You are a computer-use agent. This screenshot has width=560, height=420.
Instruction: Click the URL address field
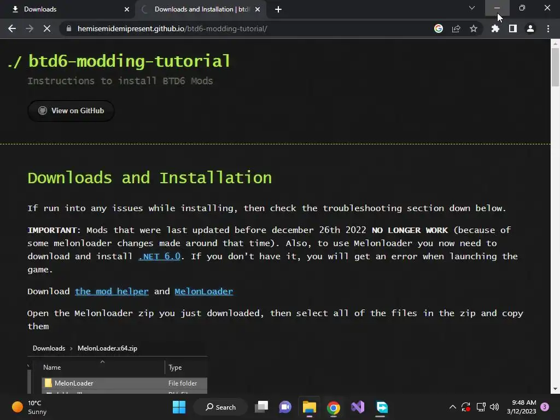click(x=247, y=28)
